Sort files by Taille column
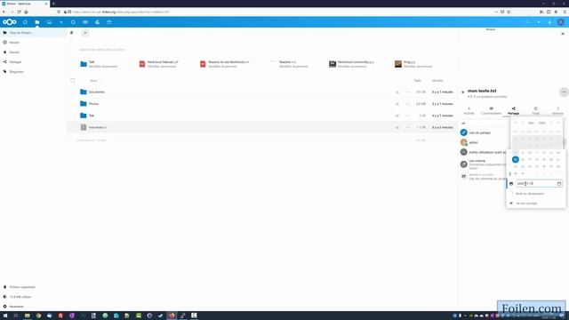The height and width of the screenshot is (320, 569). click(417, 81)
